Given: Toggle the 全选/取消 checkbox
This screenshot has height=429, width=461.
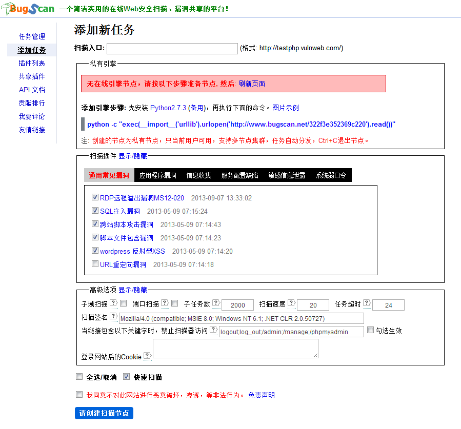Looking at the screenshot, I should point(79,377).
